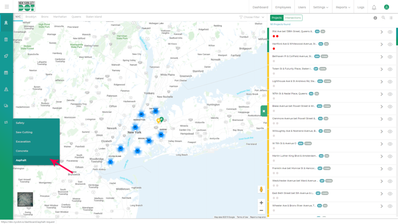Select Asphalt from the sidebar flyout menu
The height and width of the screenshot is (224, 398).
click(21, 160)
